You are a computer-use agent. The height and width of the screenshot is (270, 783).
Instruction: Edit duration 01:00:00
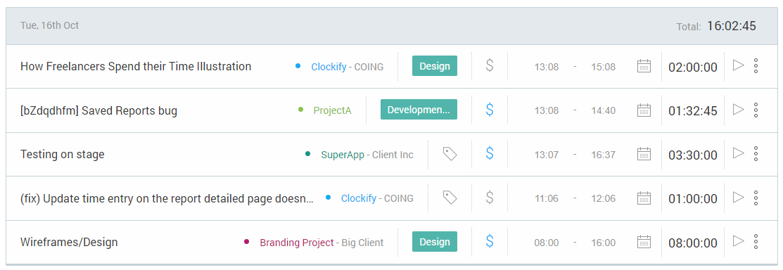(x=693, y=198)
